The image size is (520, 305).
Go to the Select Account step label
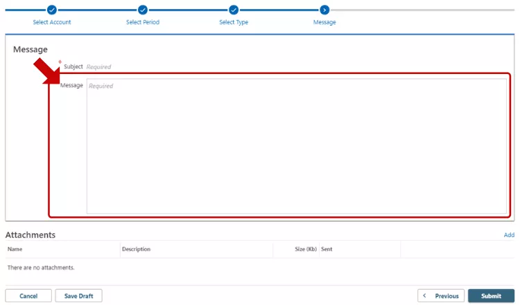pyautogui.click(x=52, y=22)
